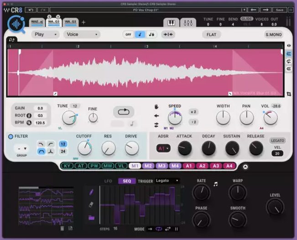This screenshot has height=240, width=297.
Task: Remove the active sample layer X button
Action: click(58, 17)
